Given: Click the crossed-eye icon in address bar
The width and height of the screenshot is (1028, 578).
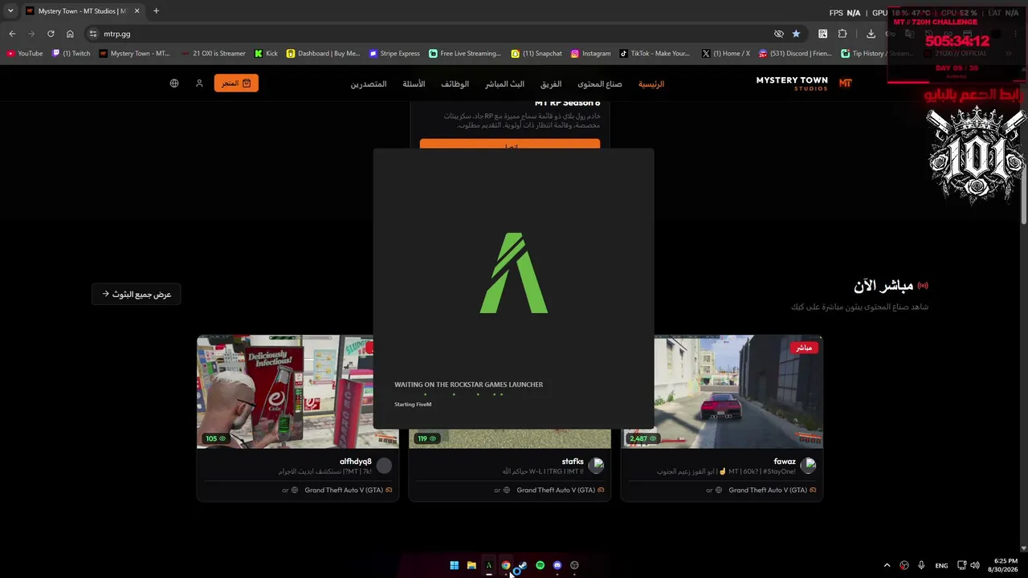Looking at the screenshot, I should 778,34.
